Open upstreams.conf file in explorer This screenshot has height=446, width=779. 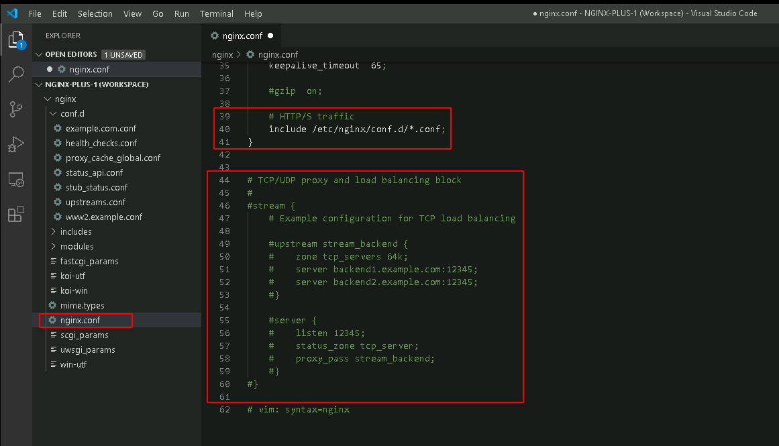[95, 202]
